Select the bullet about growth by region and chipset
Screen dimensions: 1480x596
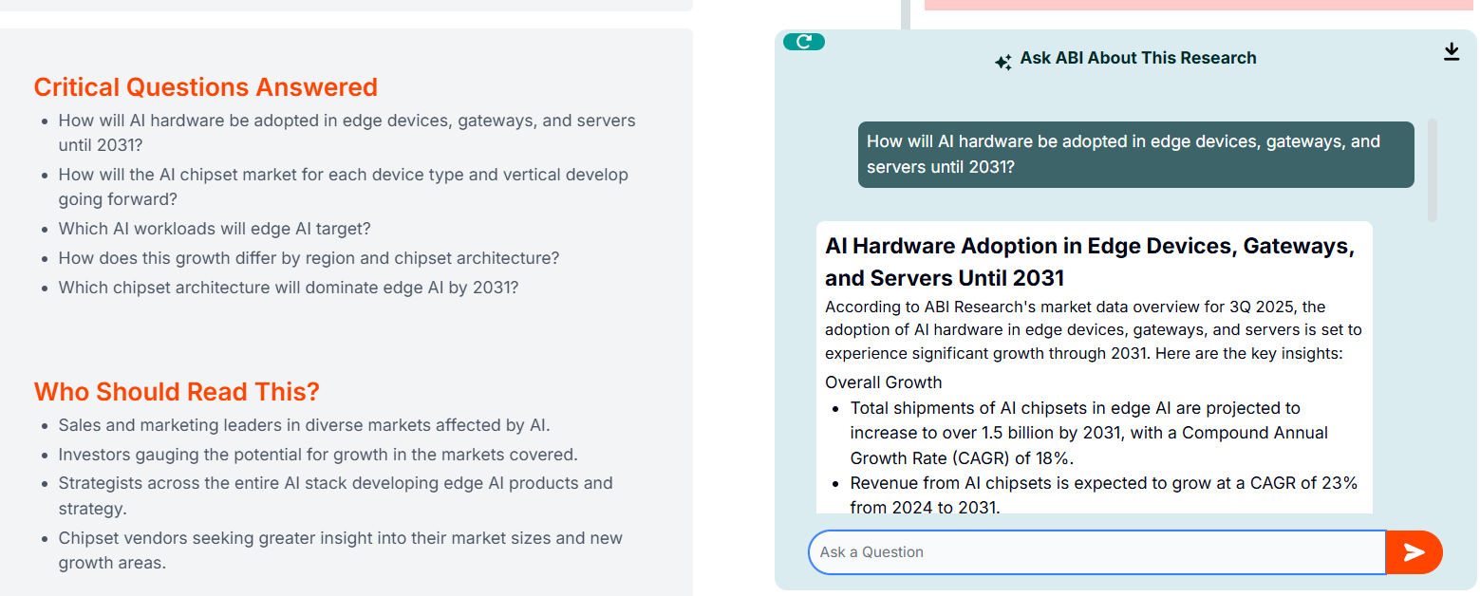pyautogui.click(x=309, y=257)
